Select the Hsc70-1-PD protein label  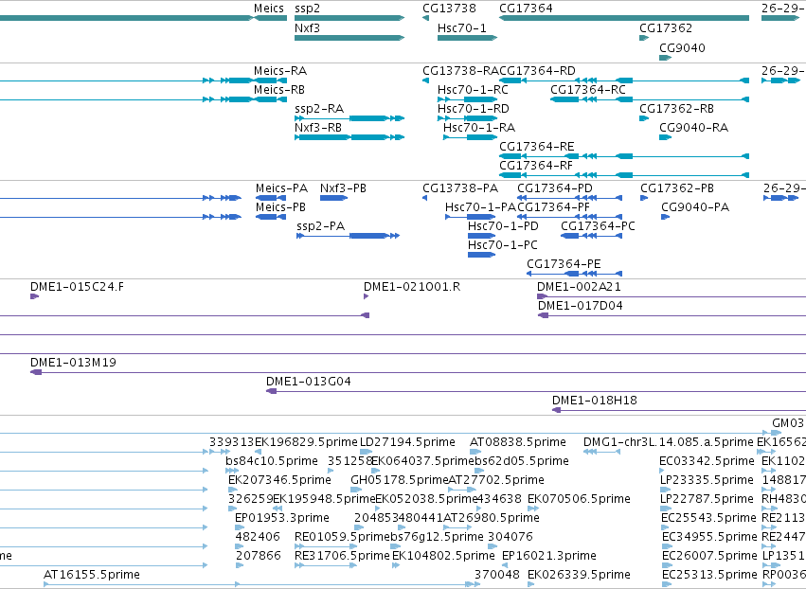click(503, 226)
